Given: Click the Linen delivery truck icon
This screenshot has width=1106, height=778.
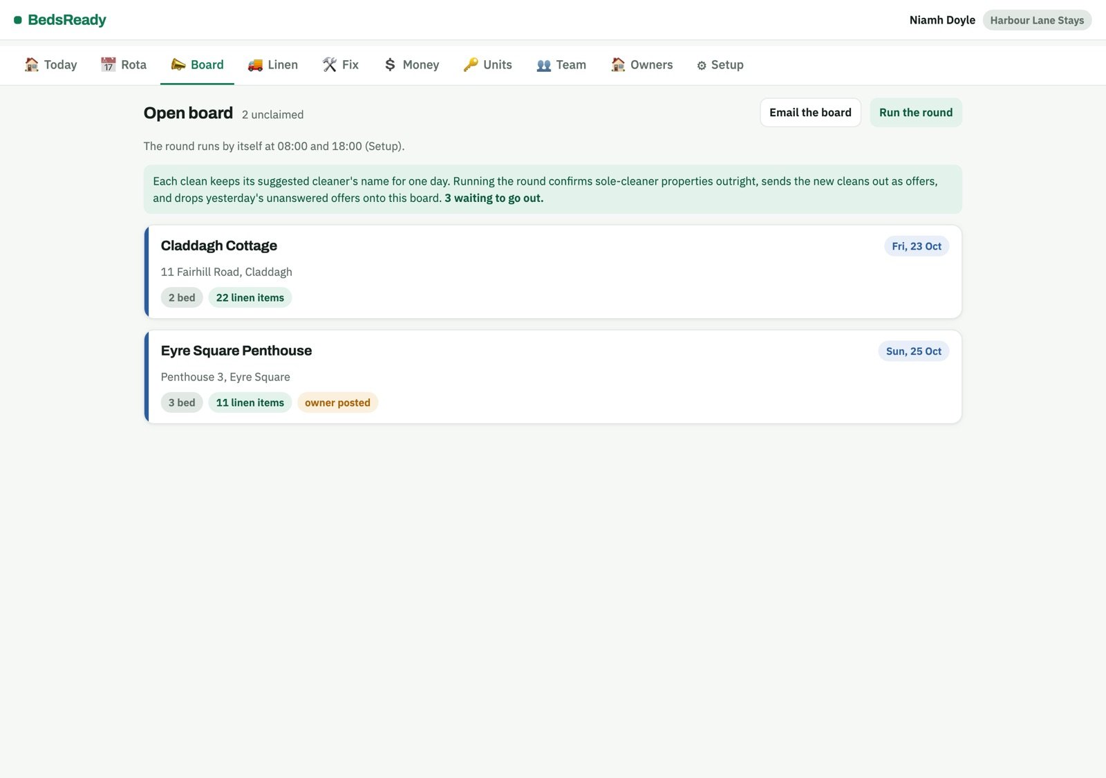Looking at the screenshot, I should click(255, 65).
